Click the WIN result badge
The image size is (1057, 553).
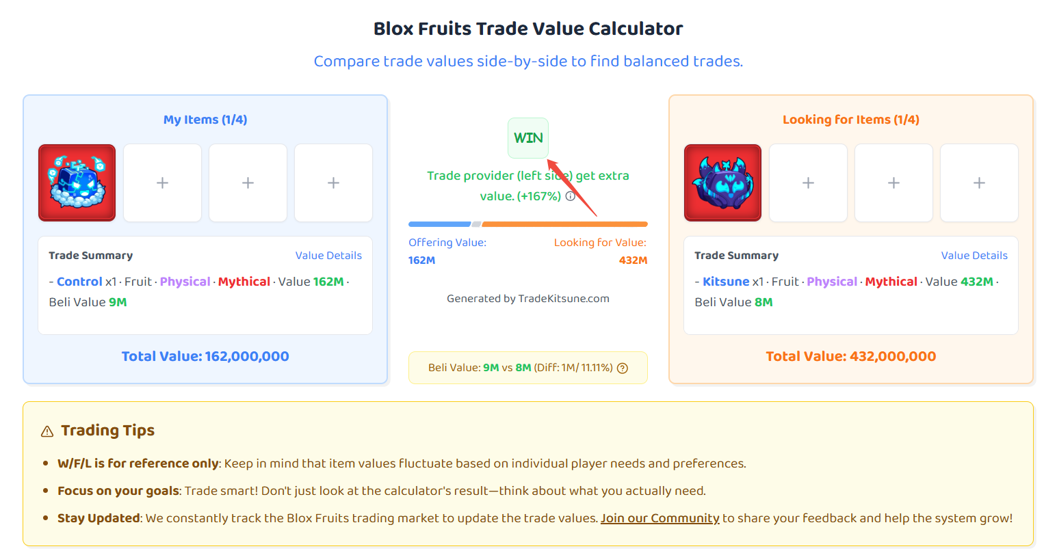click(528, 138)
